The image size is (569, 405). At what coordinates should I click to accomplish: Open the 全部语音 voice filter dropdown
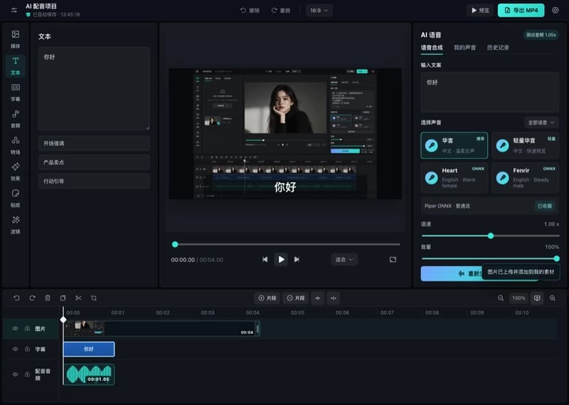pyautogui.click(x=541, y=122)
